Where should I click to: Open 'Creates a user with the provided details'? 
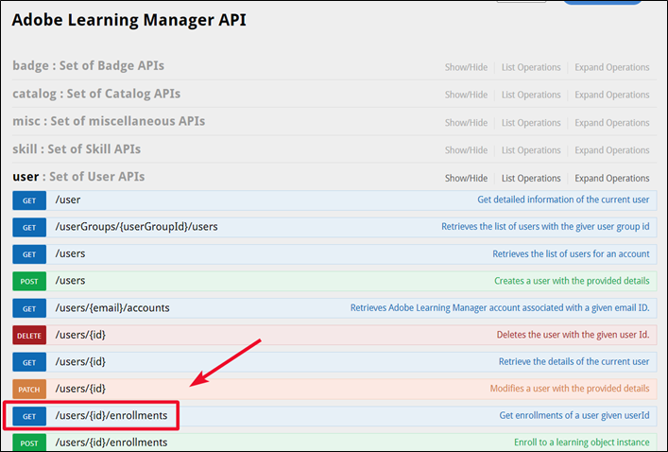[571, 282]
